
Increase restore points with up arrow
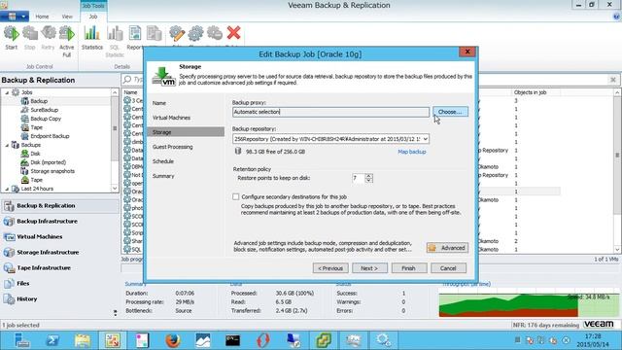369,176
